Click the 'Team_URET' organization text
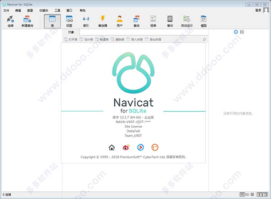Screen dimensions: 271x199 133,136
